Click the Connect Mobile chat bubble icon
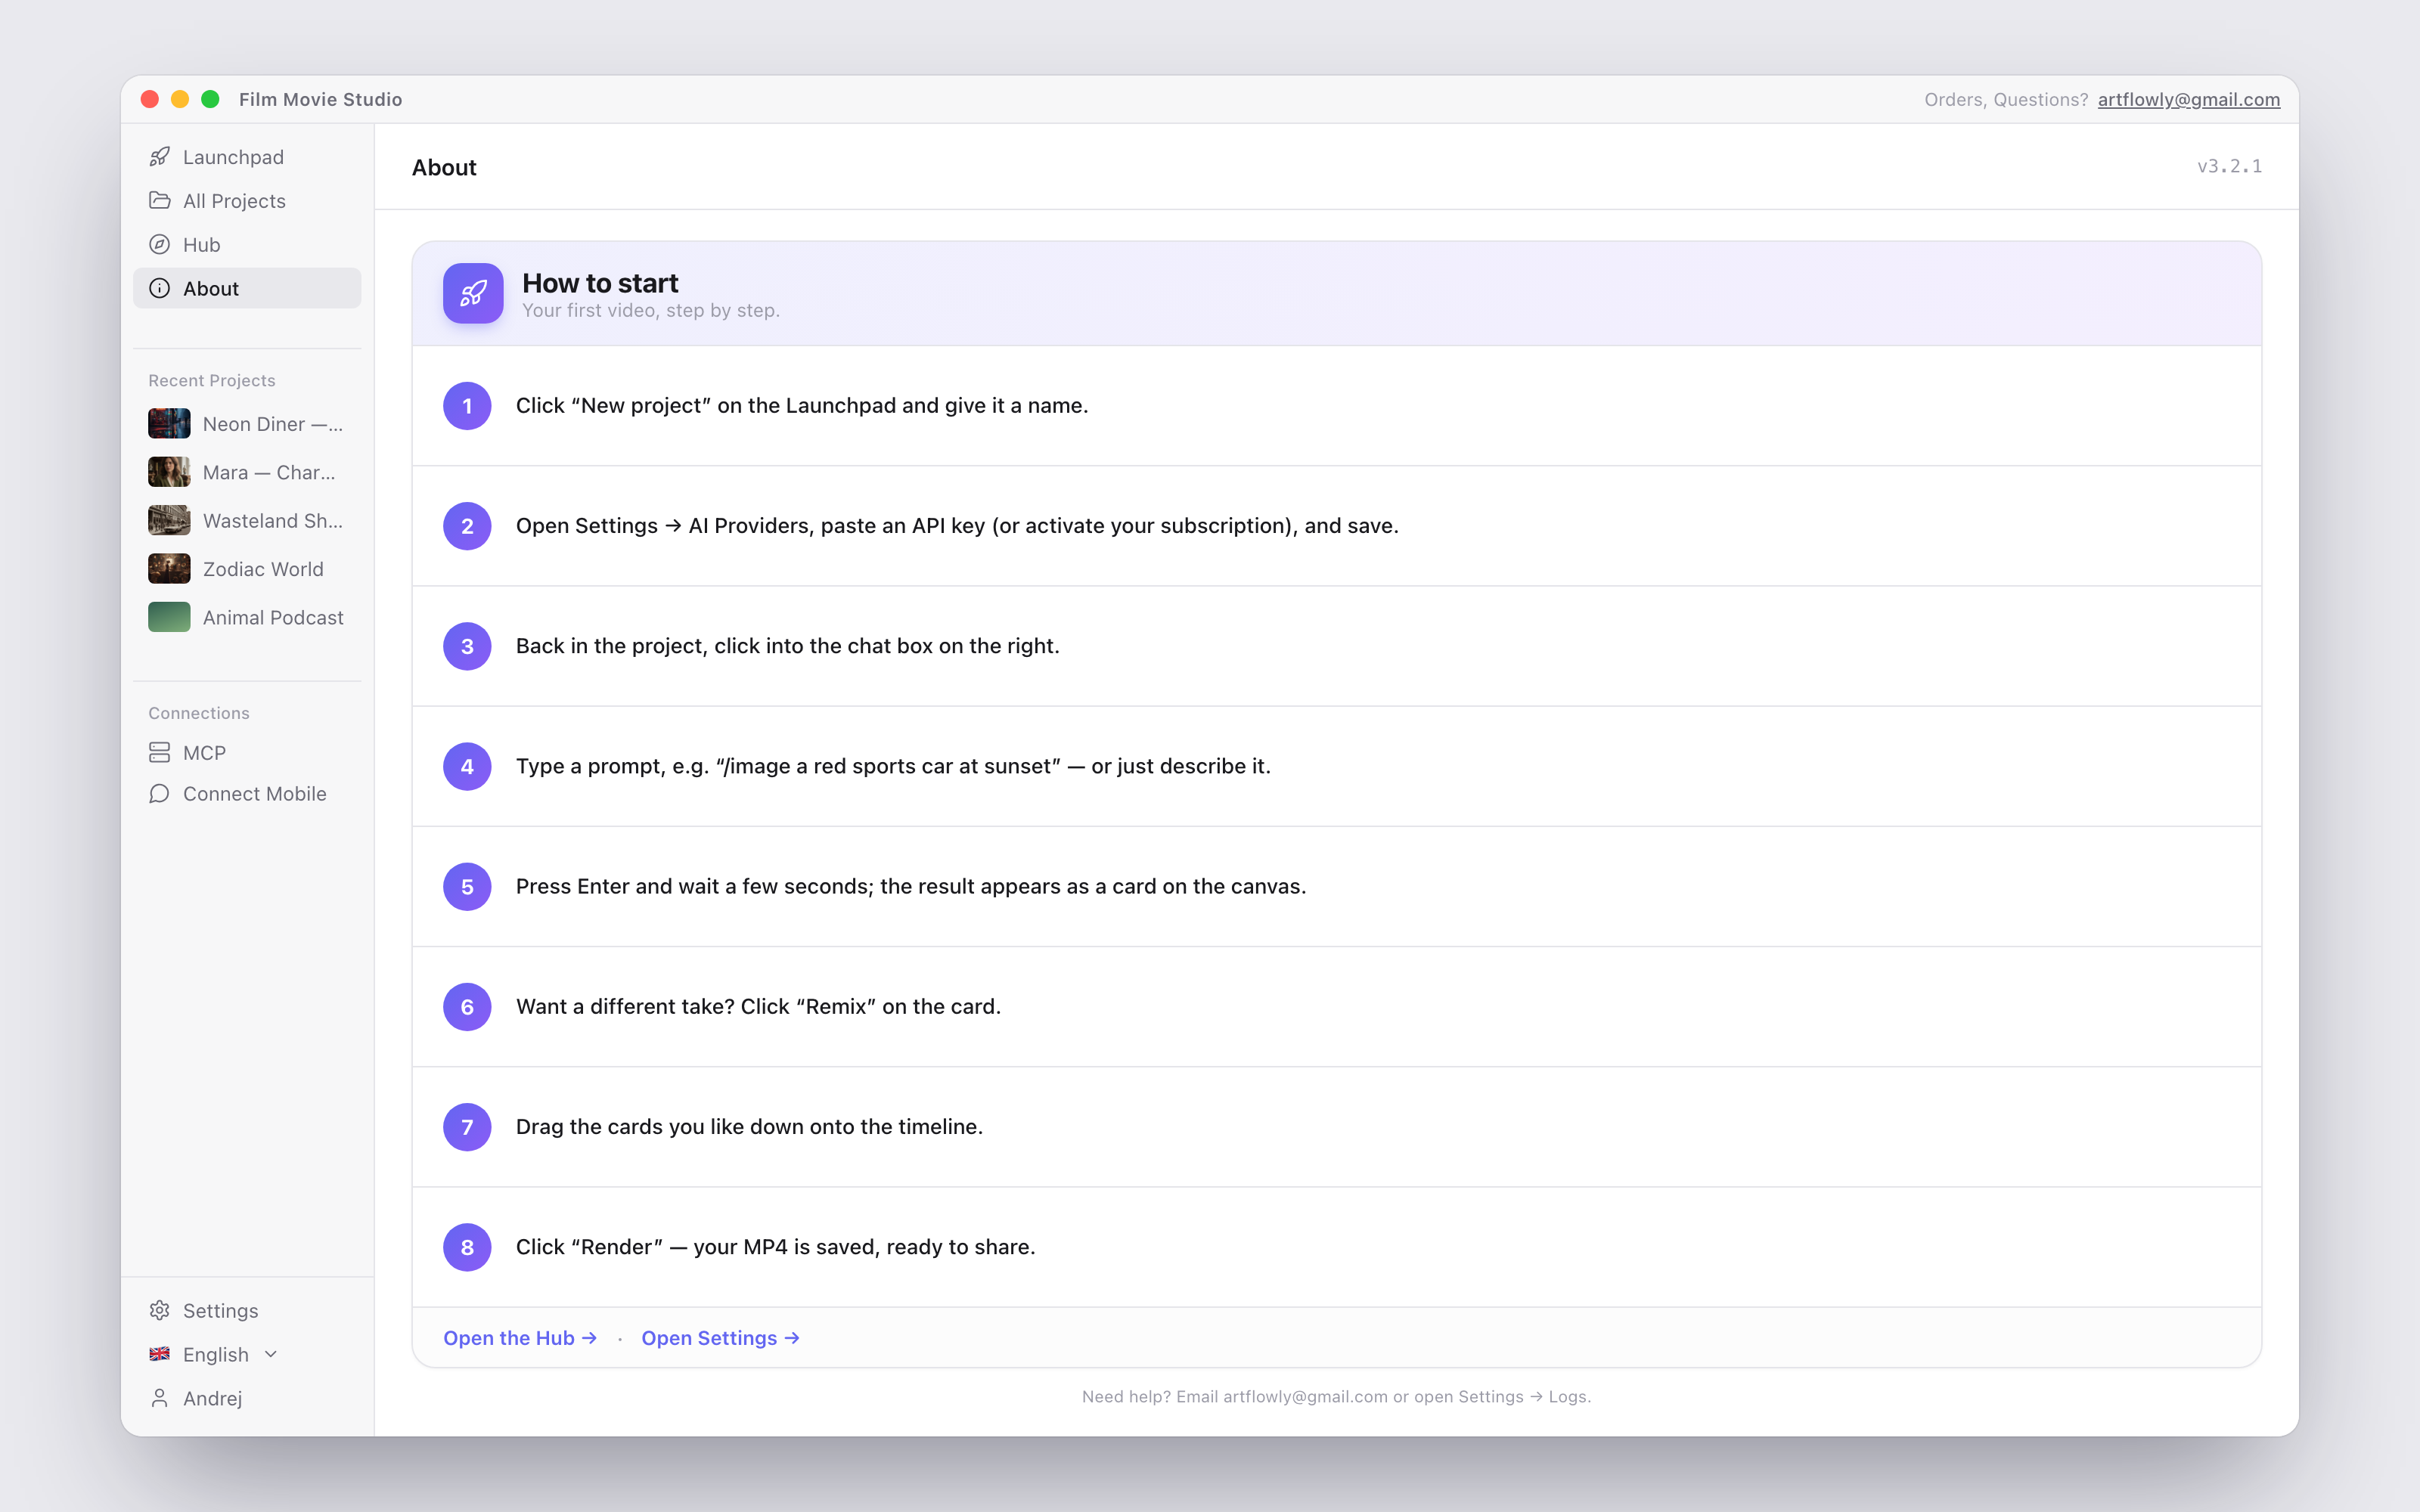 pyautogui.click(x=159, y=794)
